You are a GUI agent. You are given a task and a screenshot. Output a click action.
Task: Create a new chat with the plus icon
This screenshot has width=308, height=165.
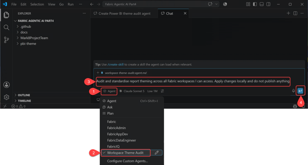click(x=288, y=13)
